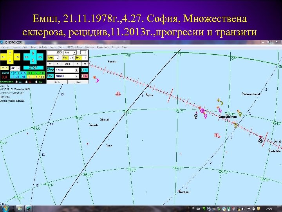Open the Projections menu

pos(103,47)
